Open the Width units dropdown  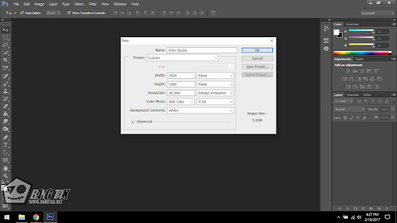[215, 76]
